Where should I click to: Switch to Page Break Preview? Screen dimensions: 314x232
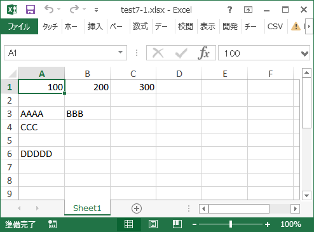tap(177, 224)
